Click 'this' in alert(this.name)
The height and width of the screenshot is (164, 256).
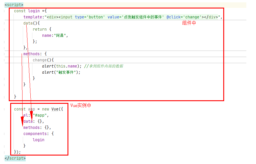click(61, 66)
